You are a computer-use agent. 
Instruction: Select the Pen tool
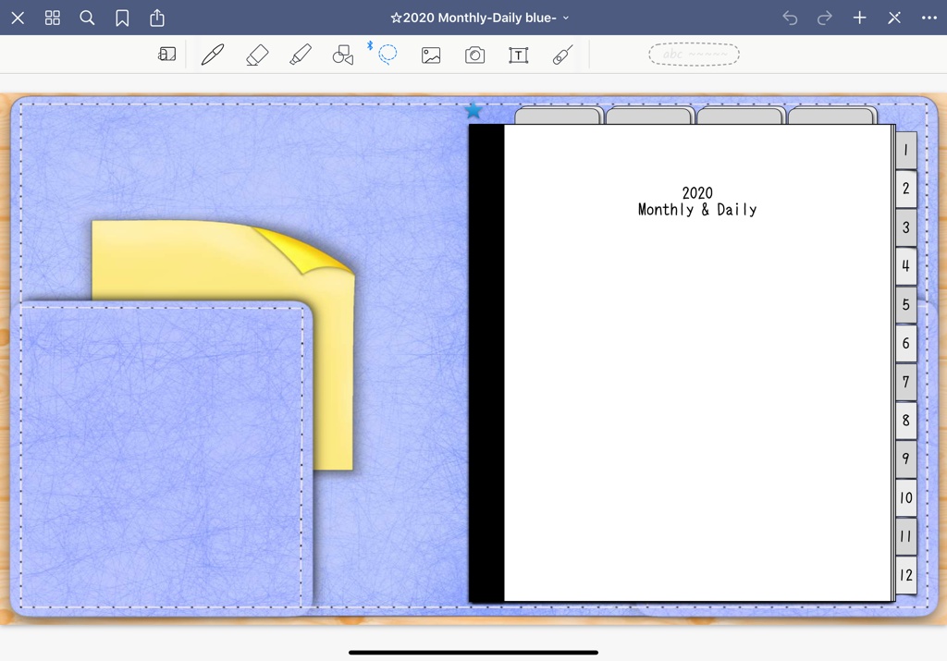(213, 55)
